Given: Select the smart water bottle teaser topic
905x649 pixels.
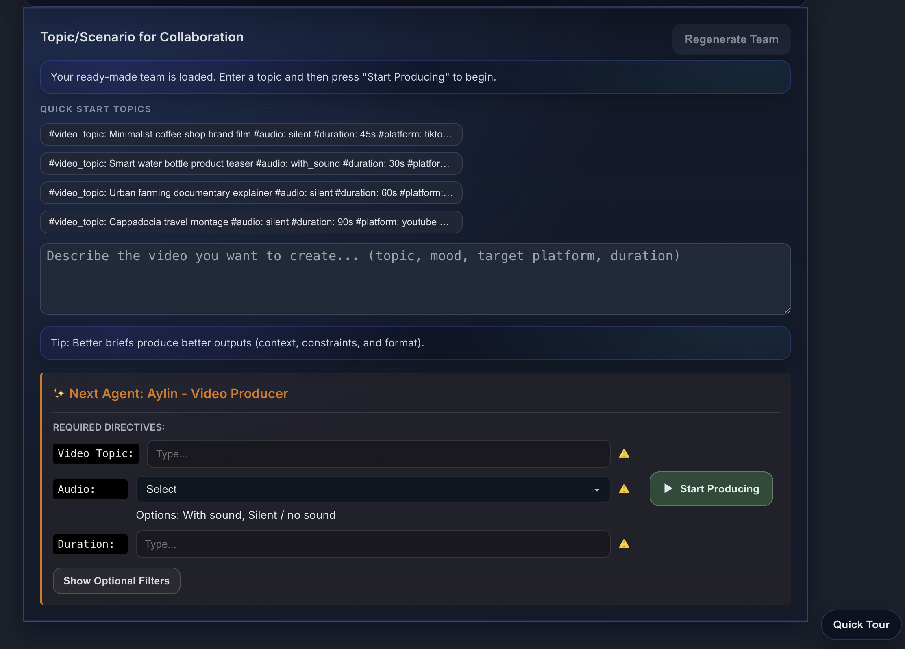Looking at the screenshot, I should coord(250,163).
